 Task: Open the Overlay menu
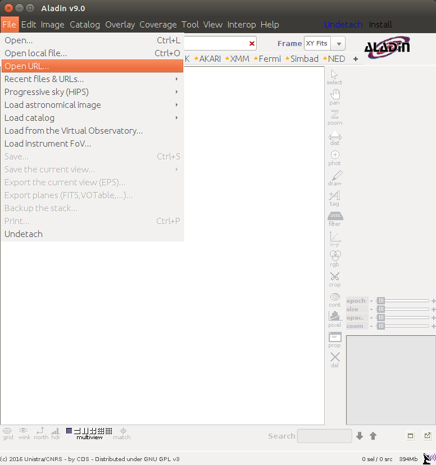pyautogui.click(x=120, y=24)
